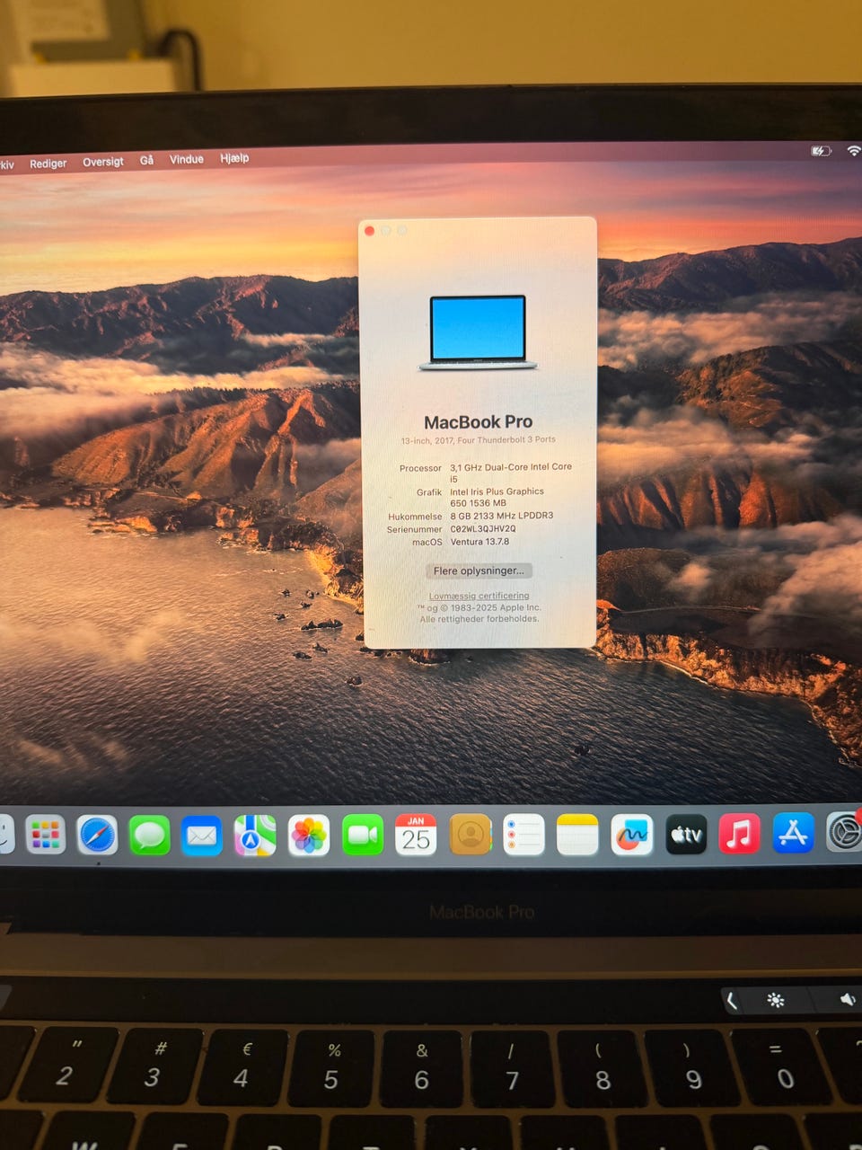
Task: Select "13-inch, 2017, Four Thunderbolt 3 Ports"
Action: tap(478, 440)
